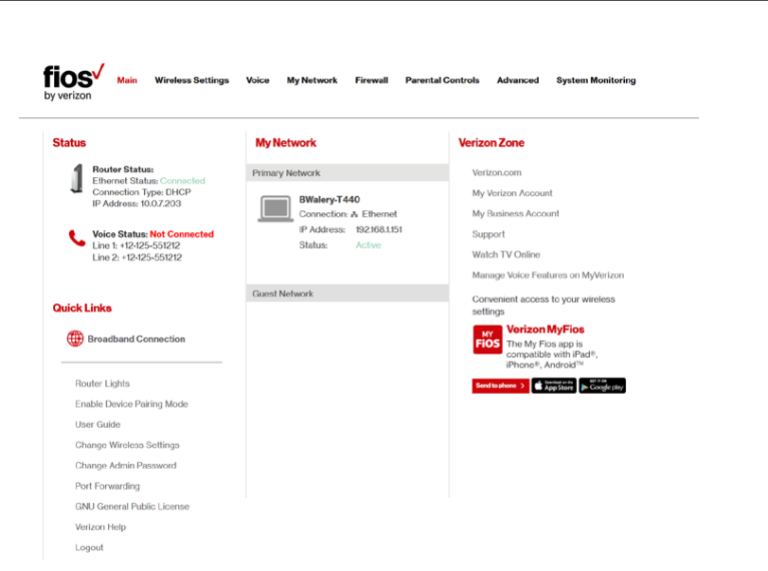This screenshot has height=571, width=768.
Task: Click the Connected Ethernet status text
Action: (x=183, y=181)
